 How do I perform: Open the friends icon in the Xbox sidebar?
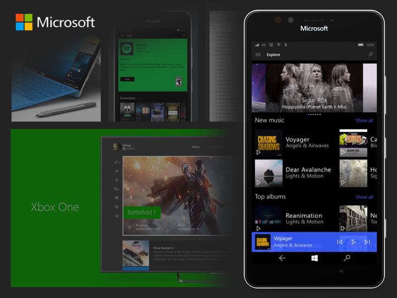117,162
